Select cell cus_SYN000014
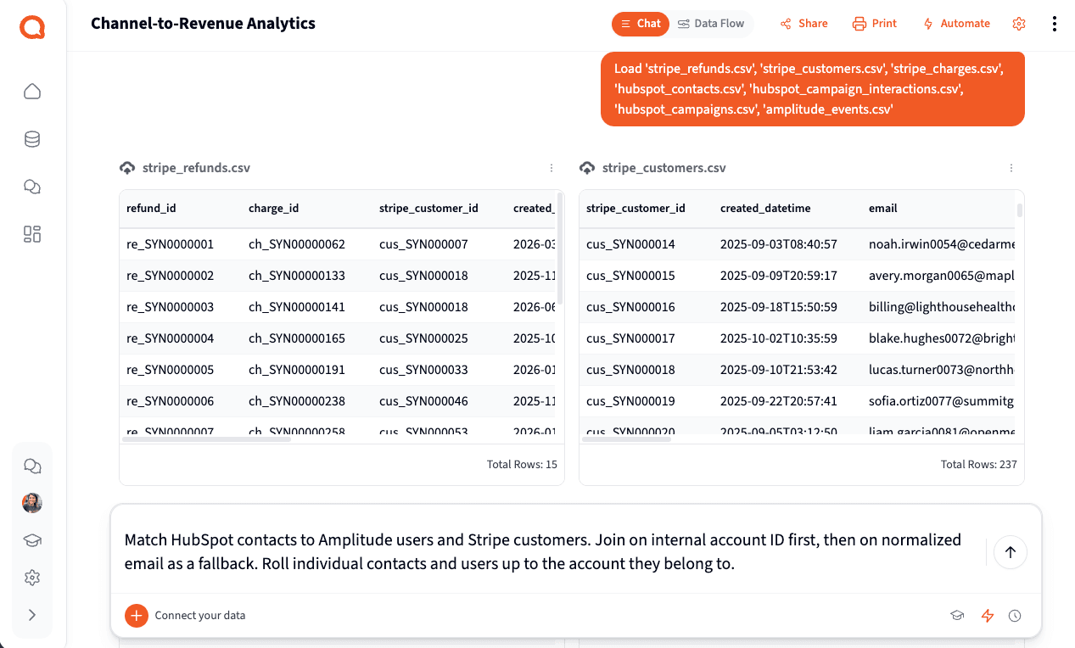Viewport: 1075px width, 648px height. (x=630, y=244)
